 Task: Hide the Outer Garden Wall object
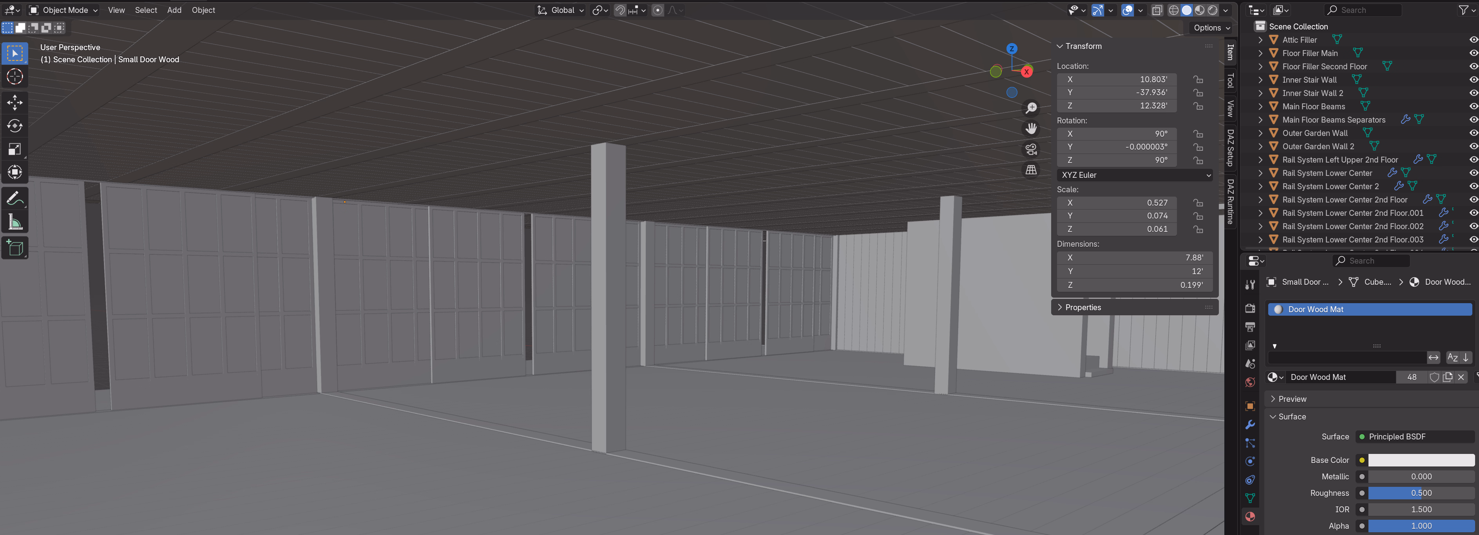pyautogui.click(x=1473, y=133)
